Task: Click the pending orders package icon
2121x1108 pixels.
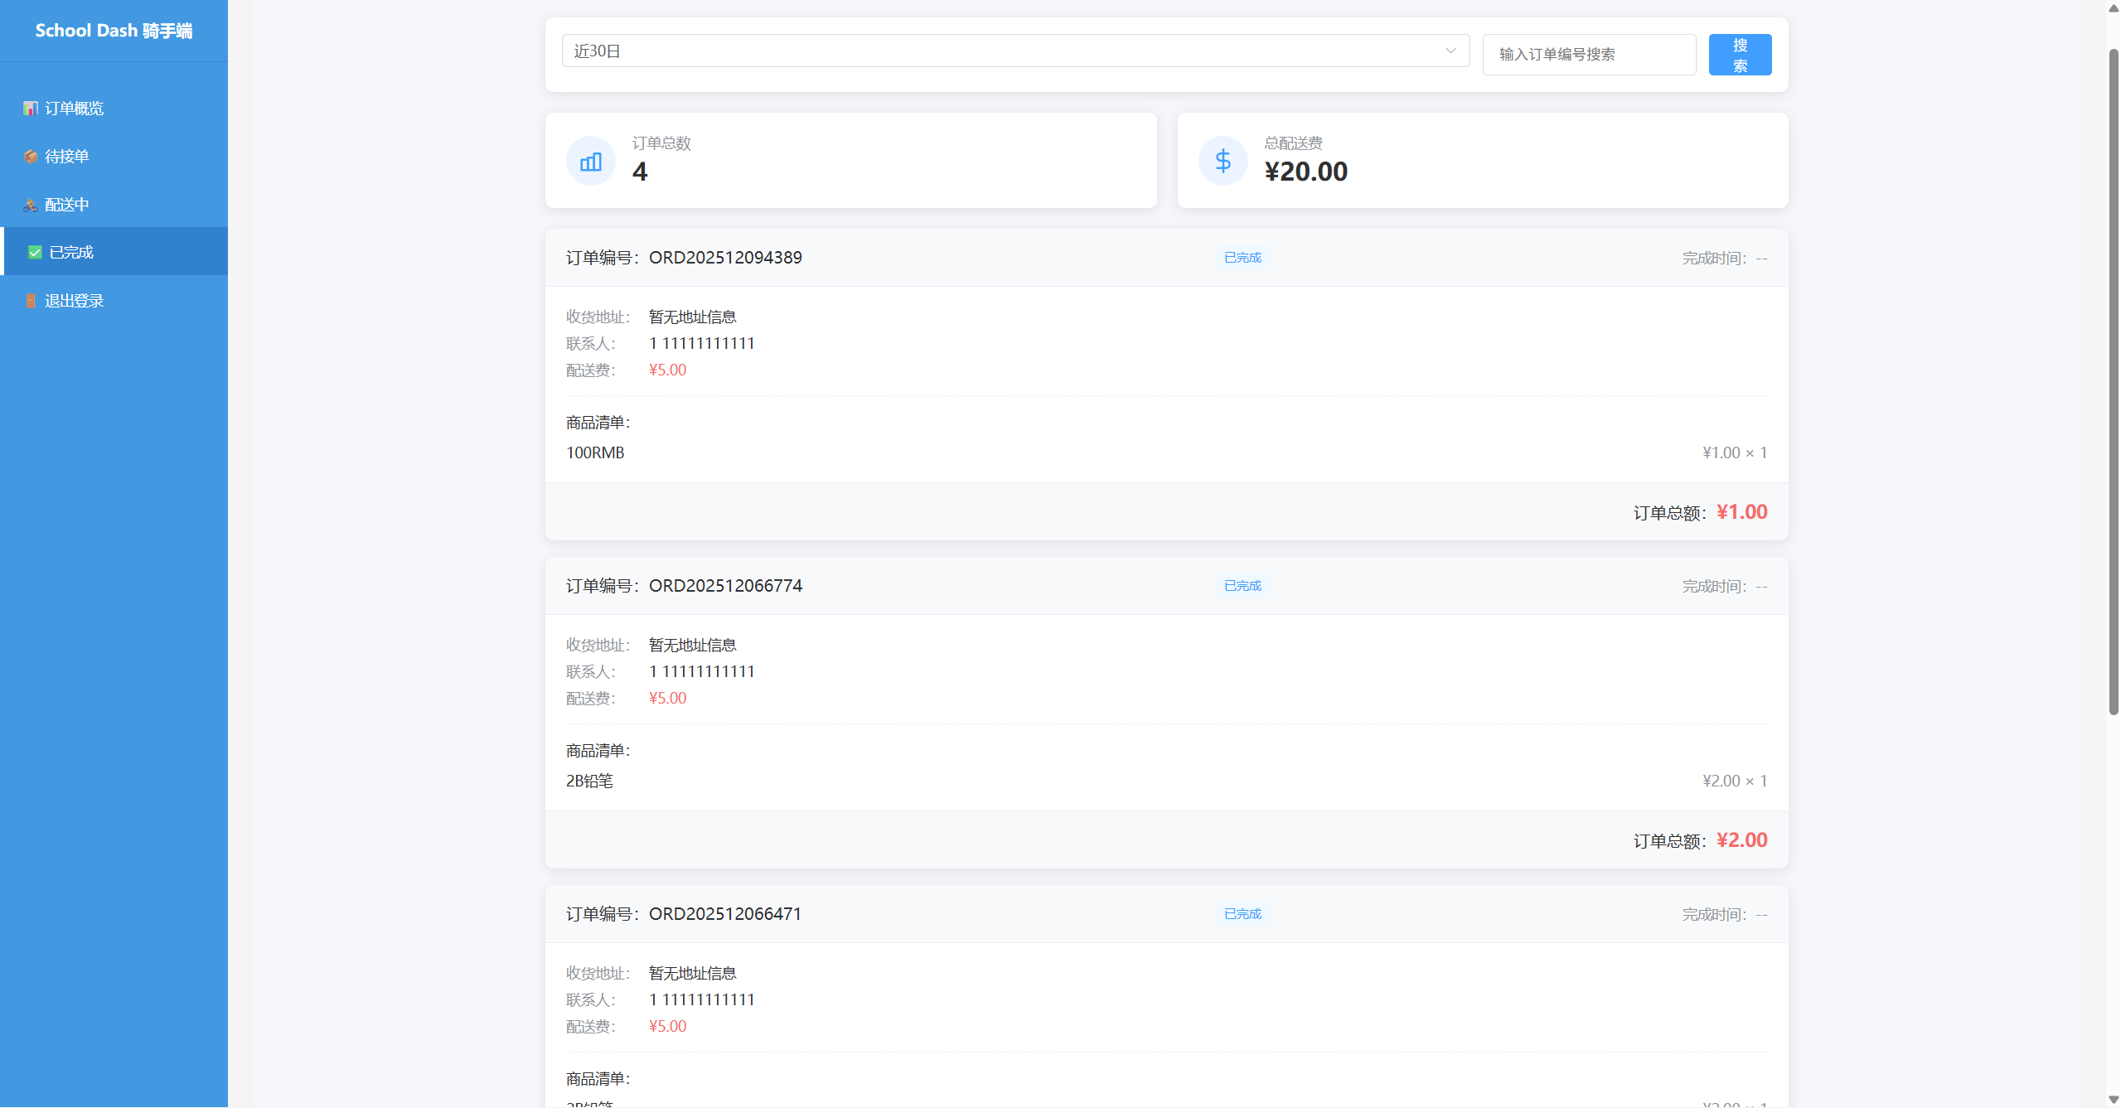Action: 31,157
